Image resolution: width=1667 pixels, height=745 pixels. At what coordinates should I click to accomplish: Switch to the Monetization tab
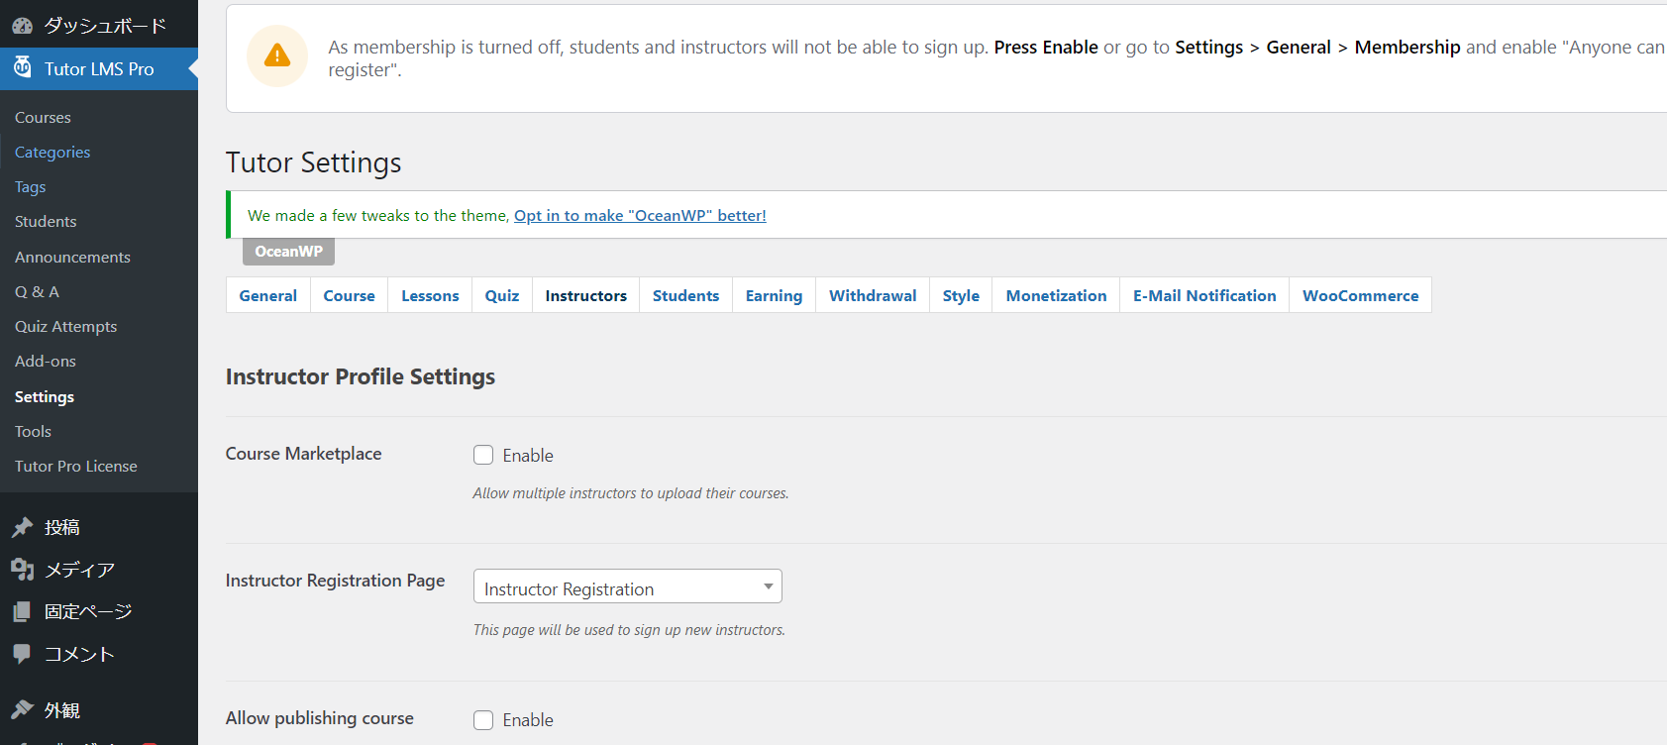pos(1056,295)
